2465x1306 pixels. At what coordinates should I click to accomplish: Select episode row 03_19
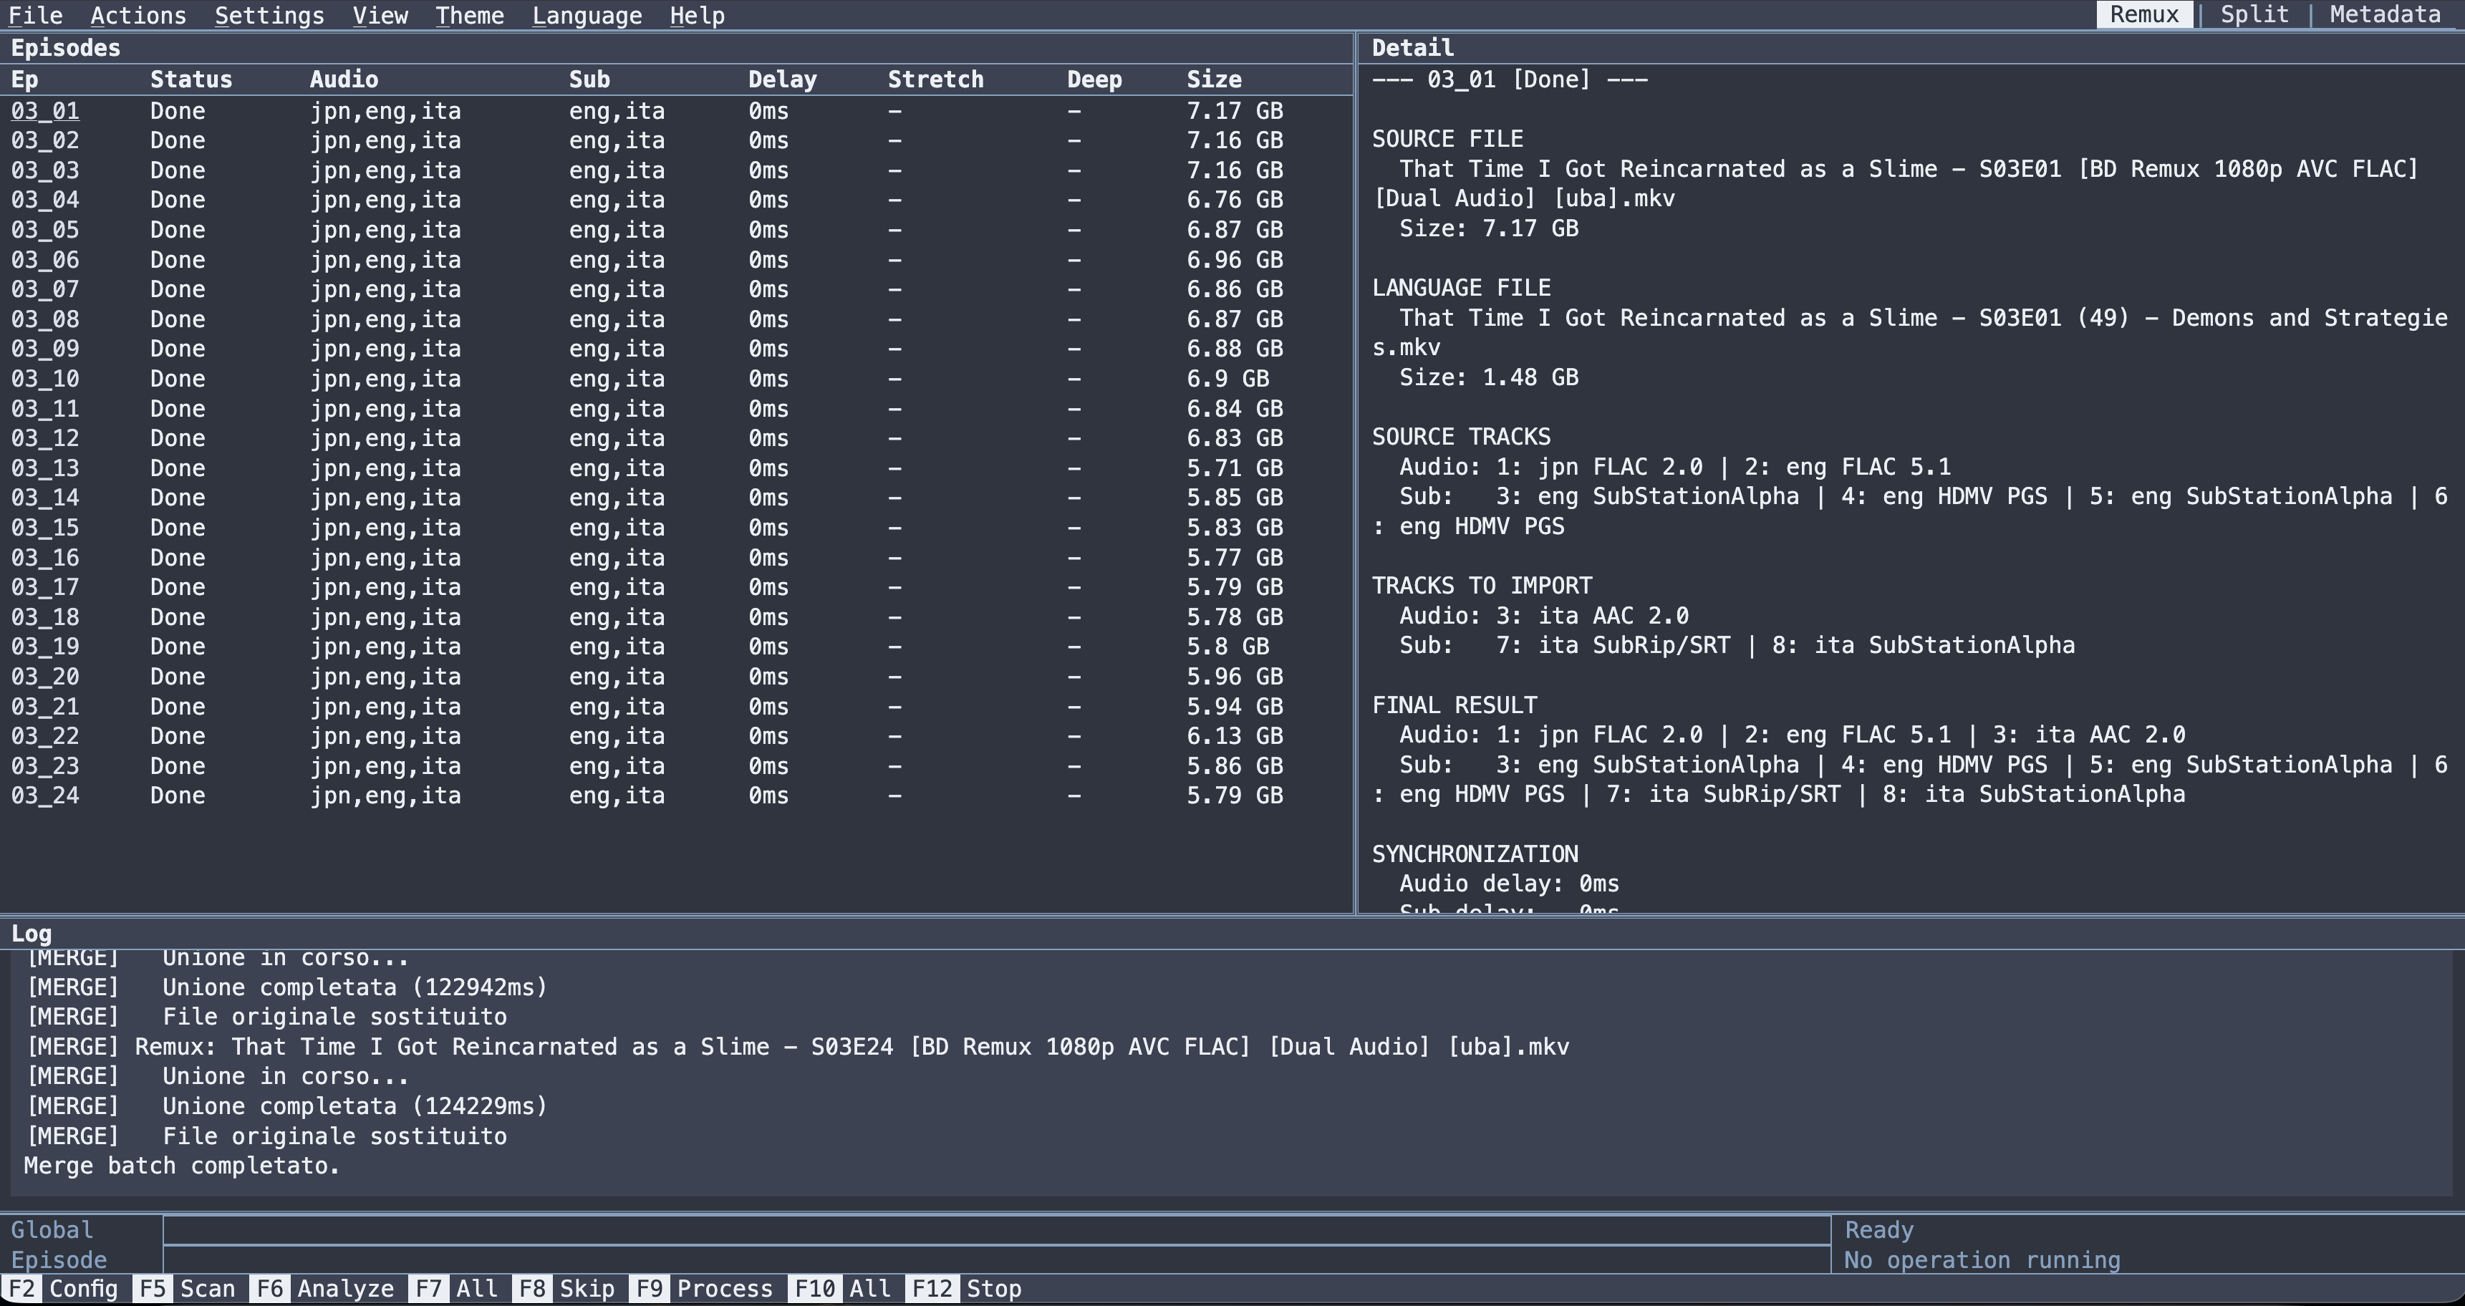coord(675,647)
